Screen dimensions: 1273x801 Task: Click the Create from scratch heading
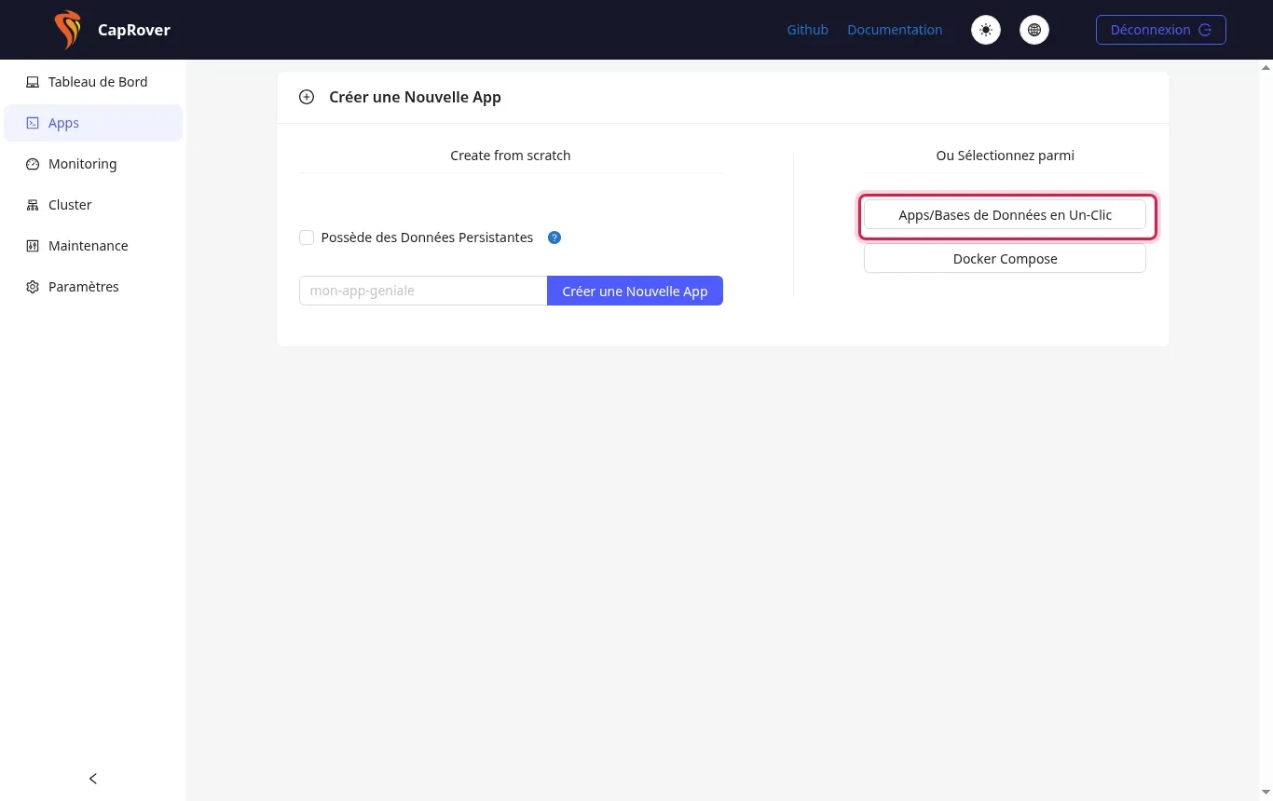(511, 156)
